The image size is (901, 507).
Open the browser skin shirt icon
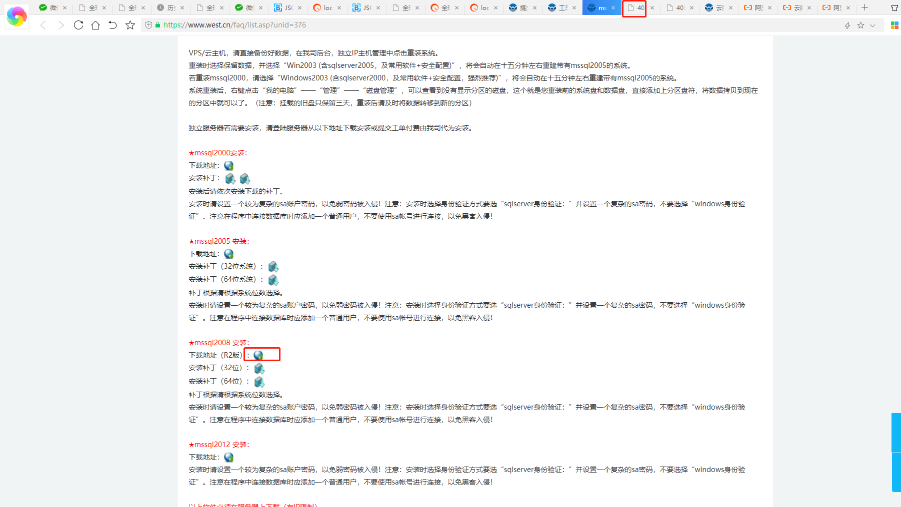(x=894, y=8)
